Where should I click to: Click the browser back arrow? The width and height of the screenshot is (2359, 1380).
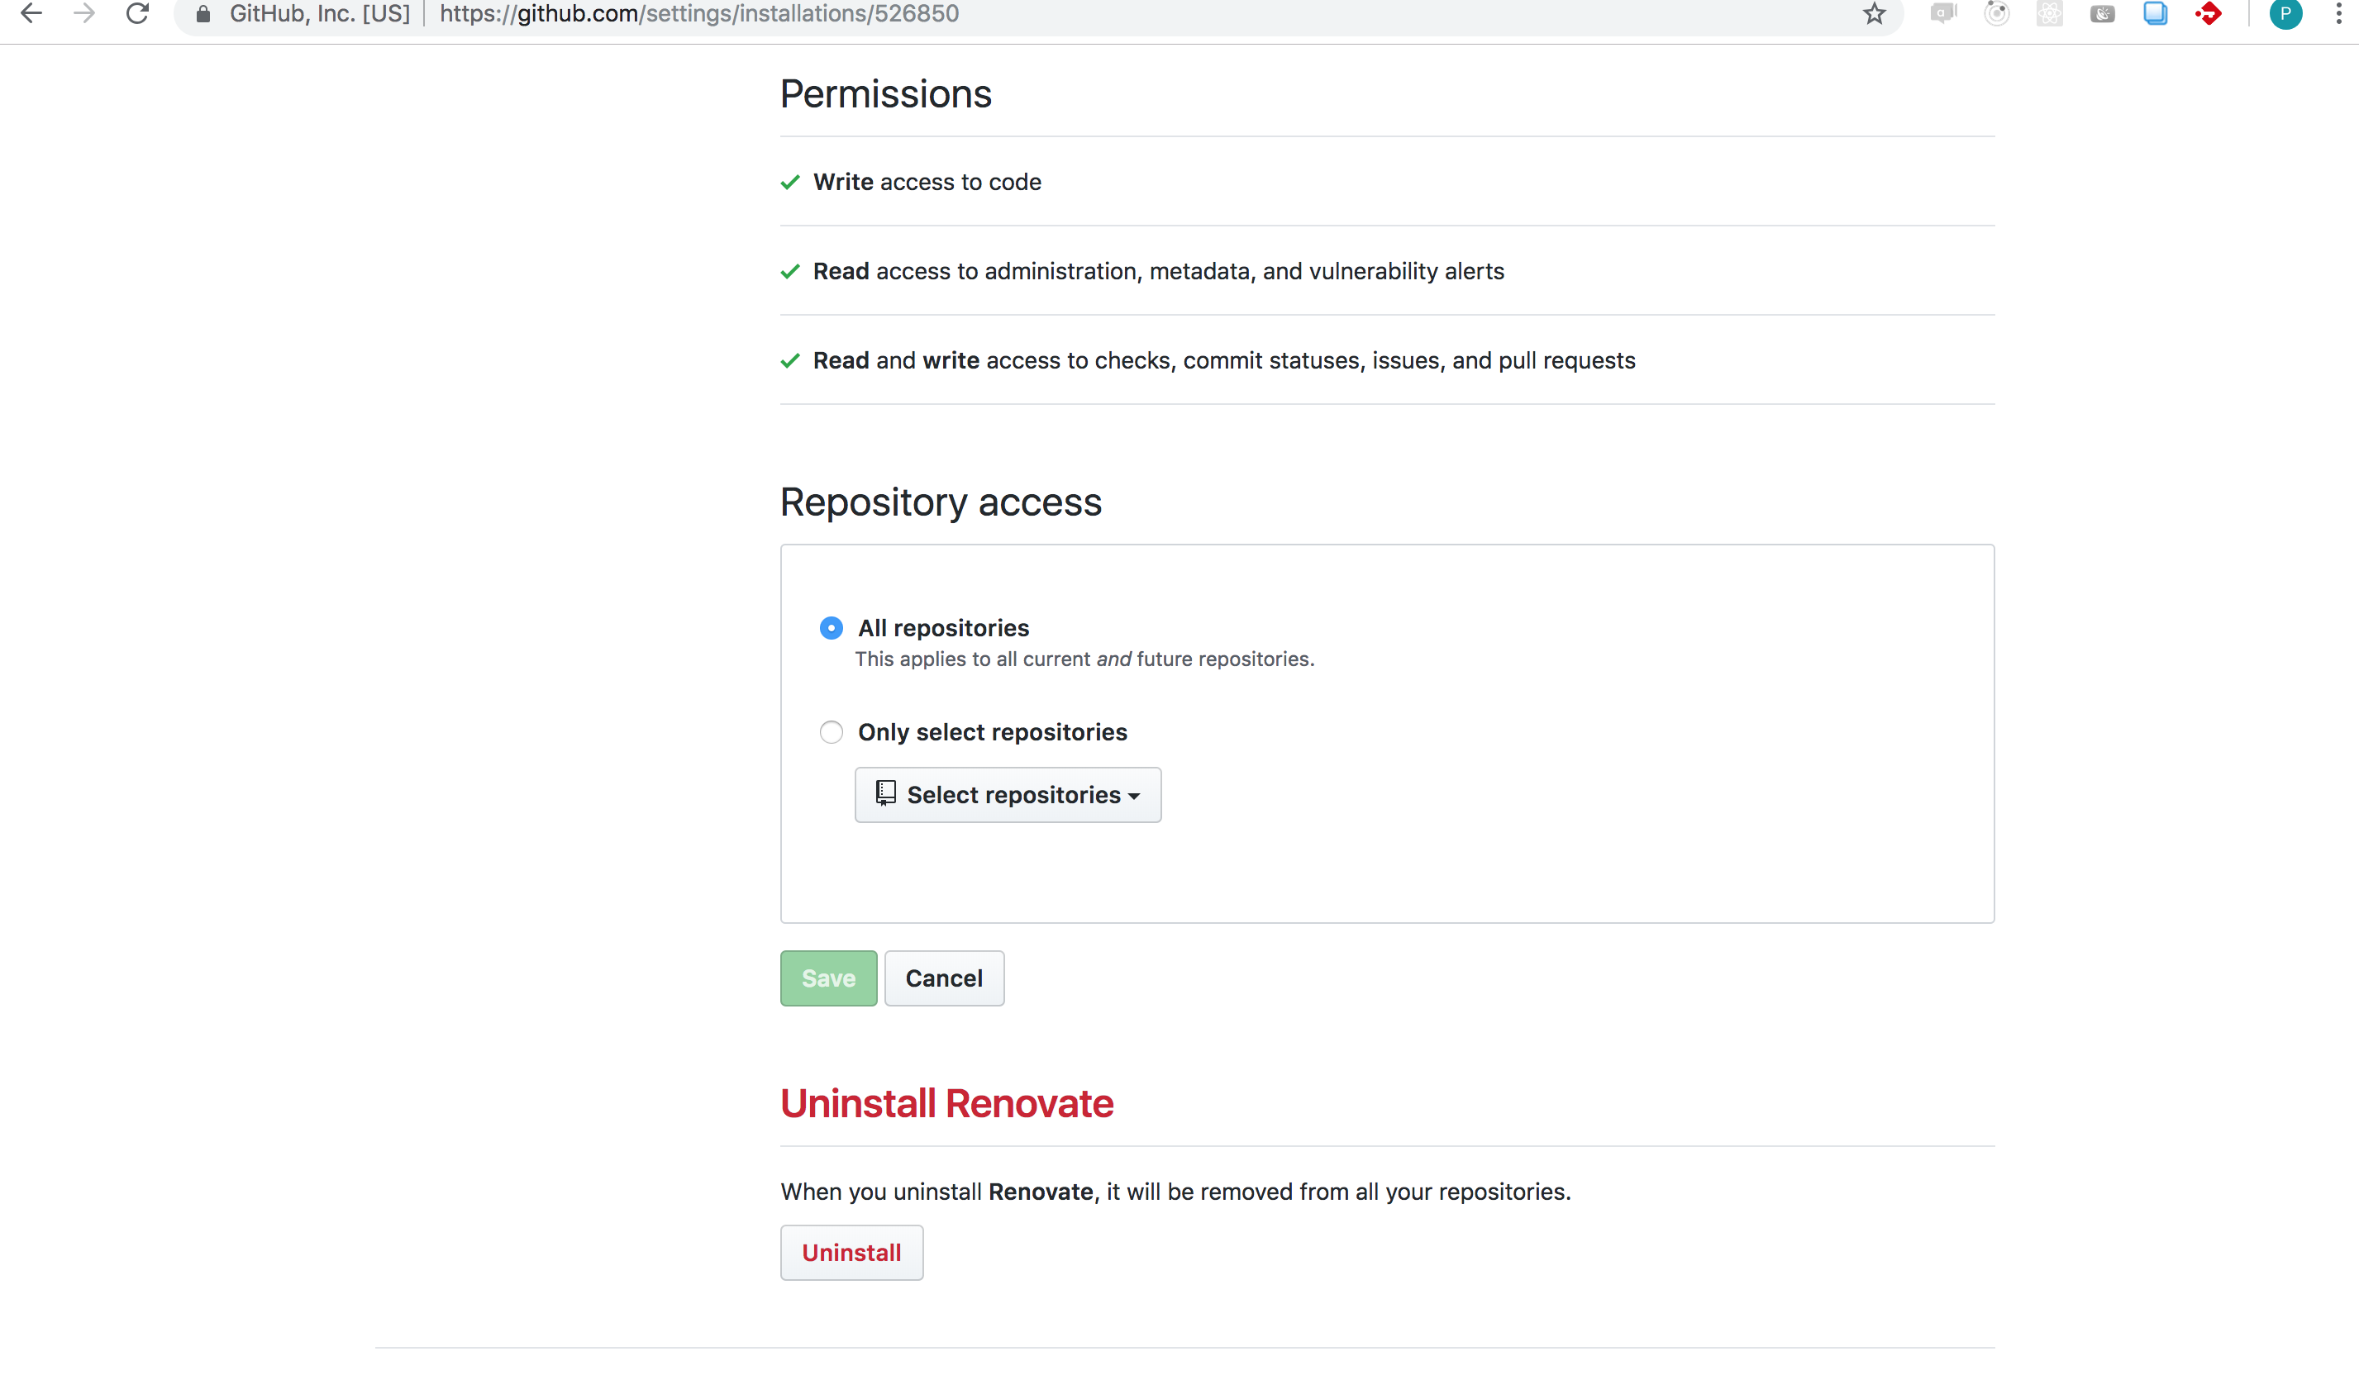[x=31, y=13]
